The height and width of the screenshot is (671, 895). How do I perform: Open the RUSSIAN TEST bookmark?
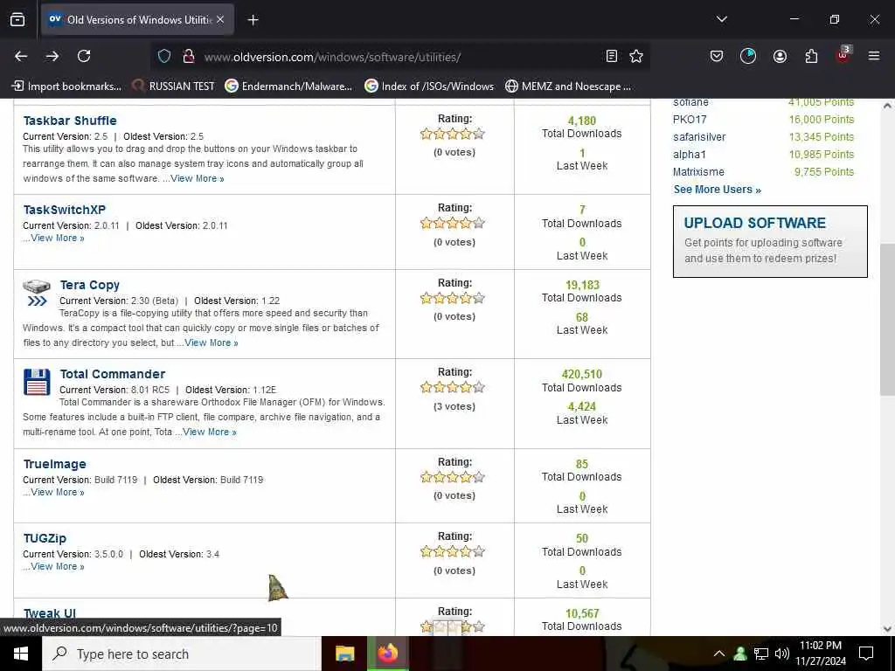point(174,86)
